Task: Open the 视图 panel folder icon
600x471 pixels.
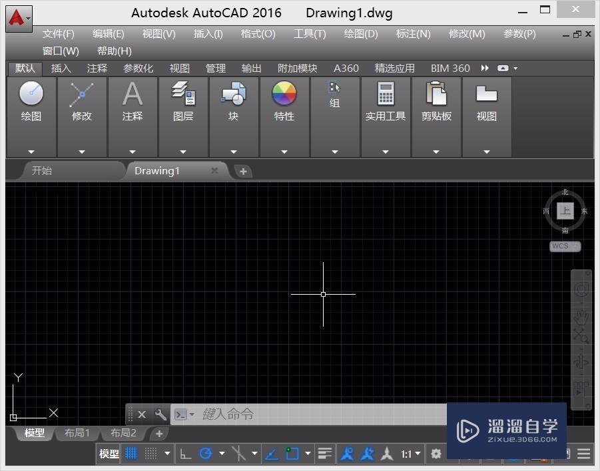Action: [x=486, y=93]
